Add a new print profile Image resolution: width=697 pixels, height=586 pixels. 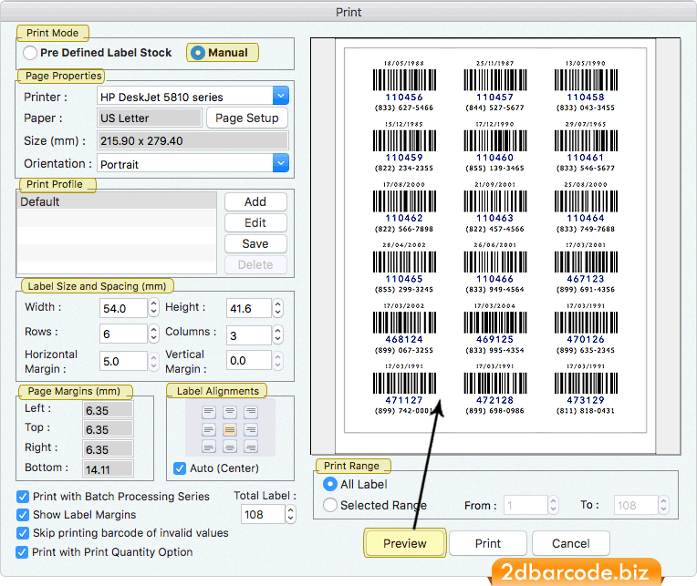tap(255, 202)
